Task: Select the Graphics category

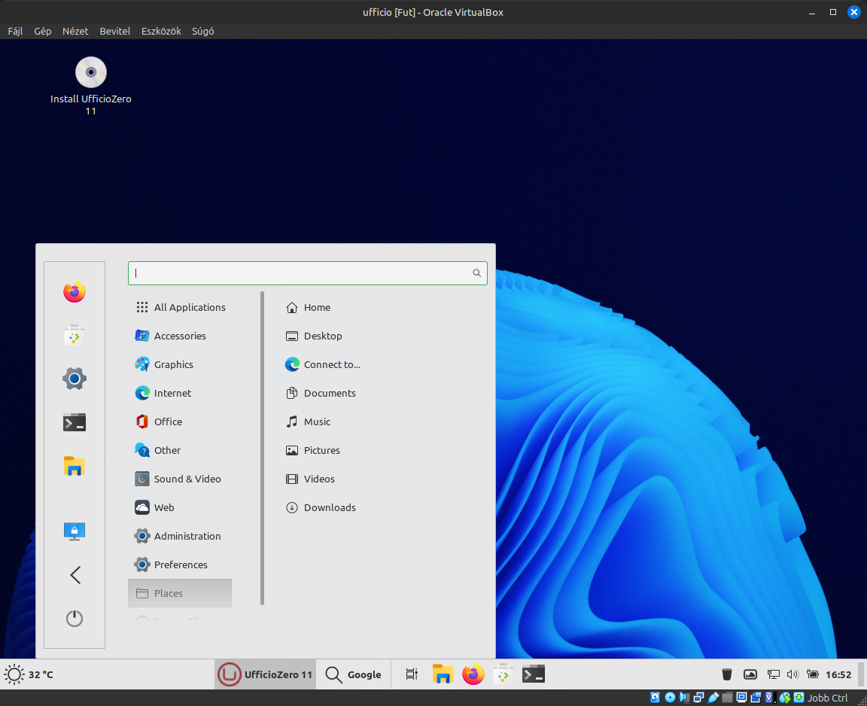Action: (180, 365)
